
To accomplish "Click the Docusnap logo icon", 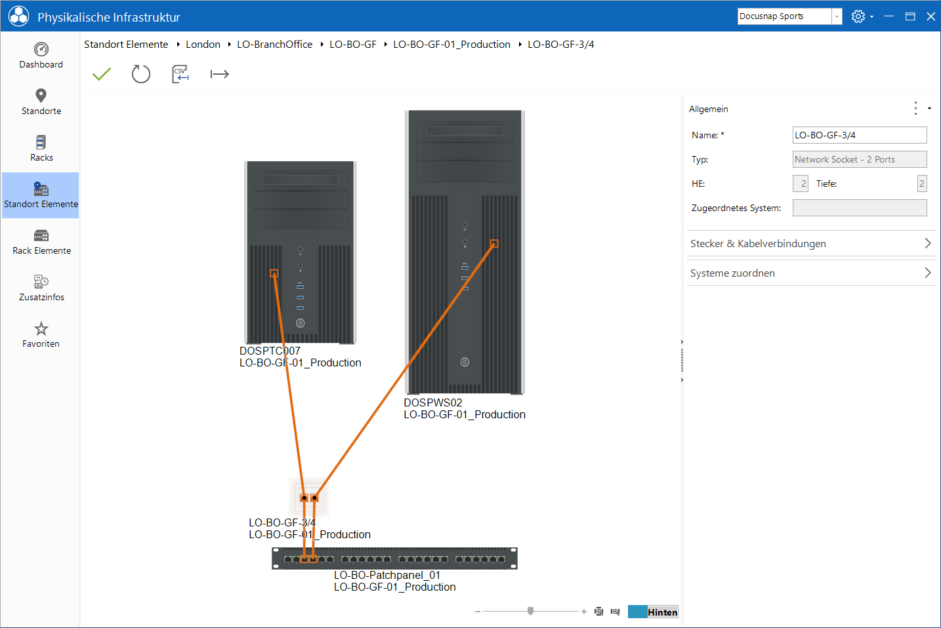I will (18, 16).
